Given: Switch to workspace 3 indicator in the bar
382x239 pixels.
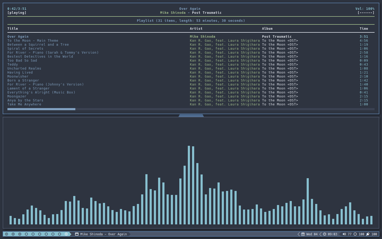Looking at the screenshot, I should (20, 234).
